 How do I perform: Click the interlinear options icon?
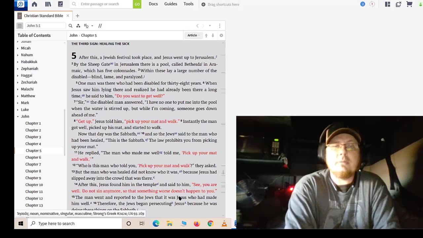point(87,26)
